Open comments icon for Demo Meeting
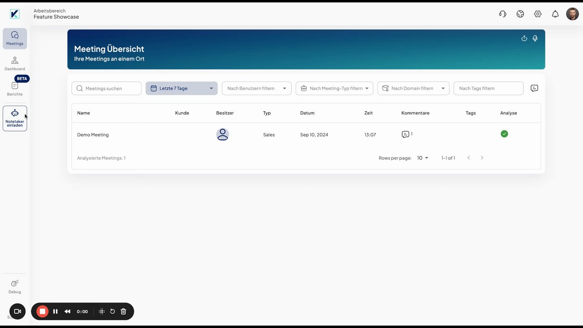This screenshot has width=583, height=328. click(x=405, y=134)
